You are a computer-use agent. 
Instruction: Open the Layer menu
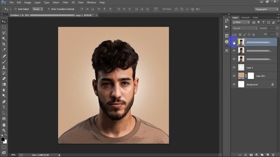click(x=38, y=3)
